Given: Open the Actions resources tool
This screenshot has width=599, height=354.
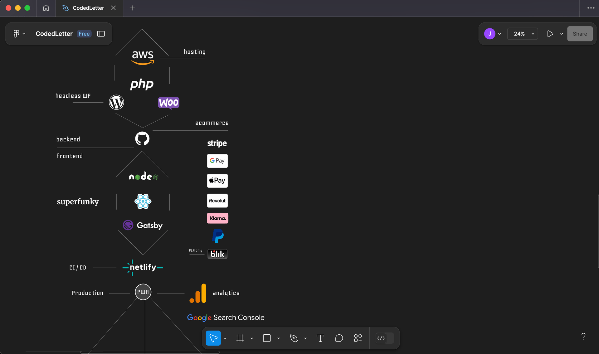Looking at the screenshot, I should [358, 338].
